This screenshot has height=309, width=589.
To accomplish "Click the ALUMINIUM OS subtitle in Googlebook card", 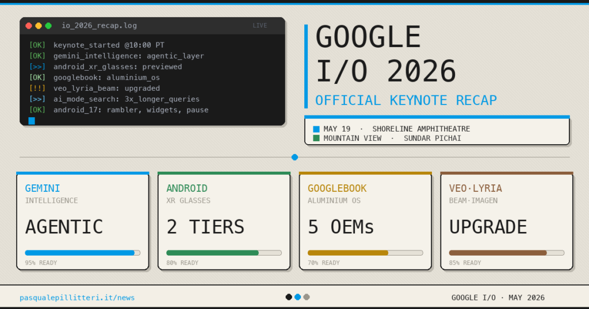I will 334,200.
